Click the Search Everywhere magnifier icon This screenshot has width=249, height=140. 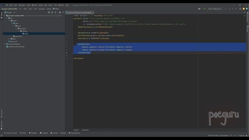[240, 9]
